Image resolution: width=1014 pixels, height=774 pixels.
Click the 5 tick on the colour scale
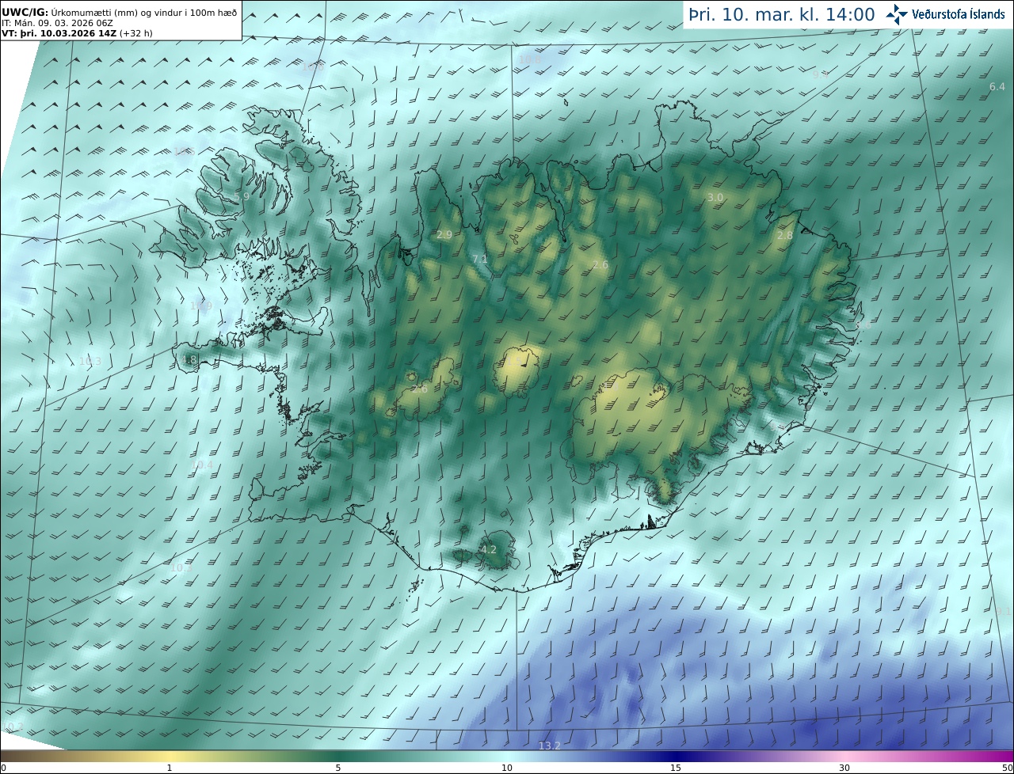click(338, 768)
